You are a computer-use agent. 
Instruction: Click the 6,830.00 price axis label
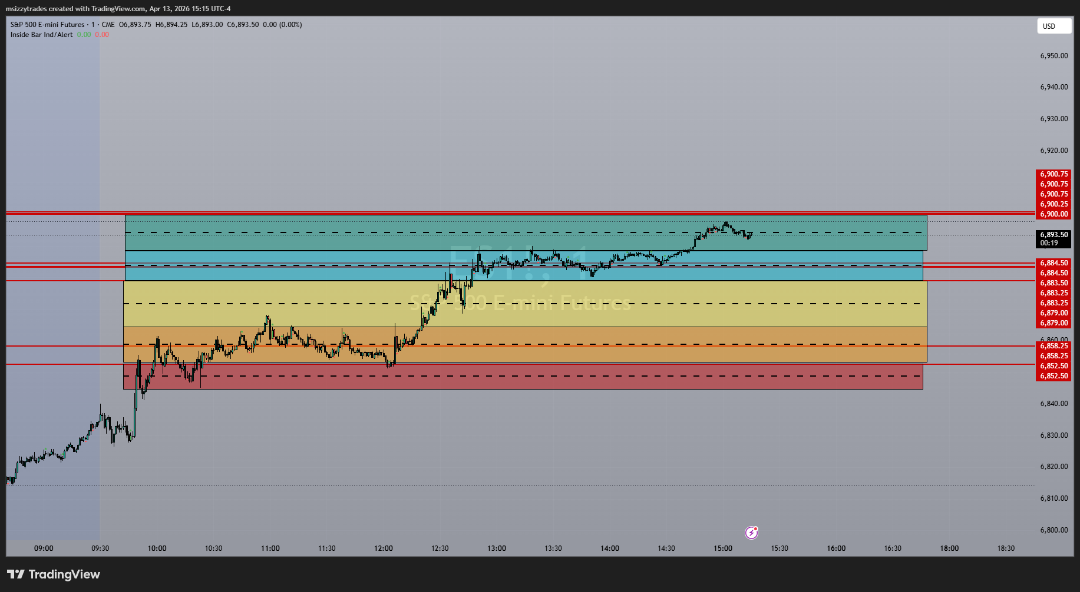(1053, 435)
